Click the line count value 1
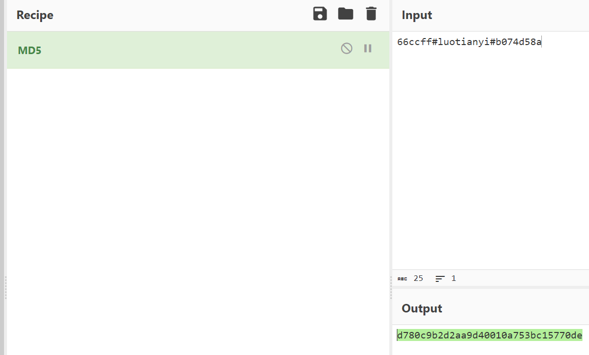The height and width of the screenshot is (355, 589). coord(454,278)
